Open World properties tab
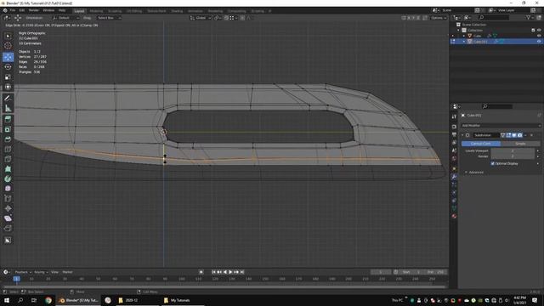This screenshot has height=306, width=544. point(454,158)
